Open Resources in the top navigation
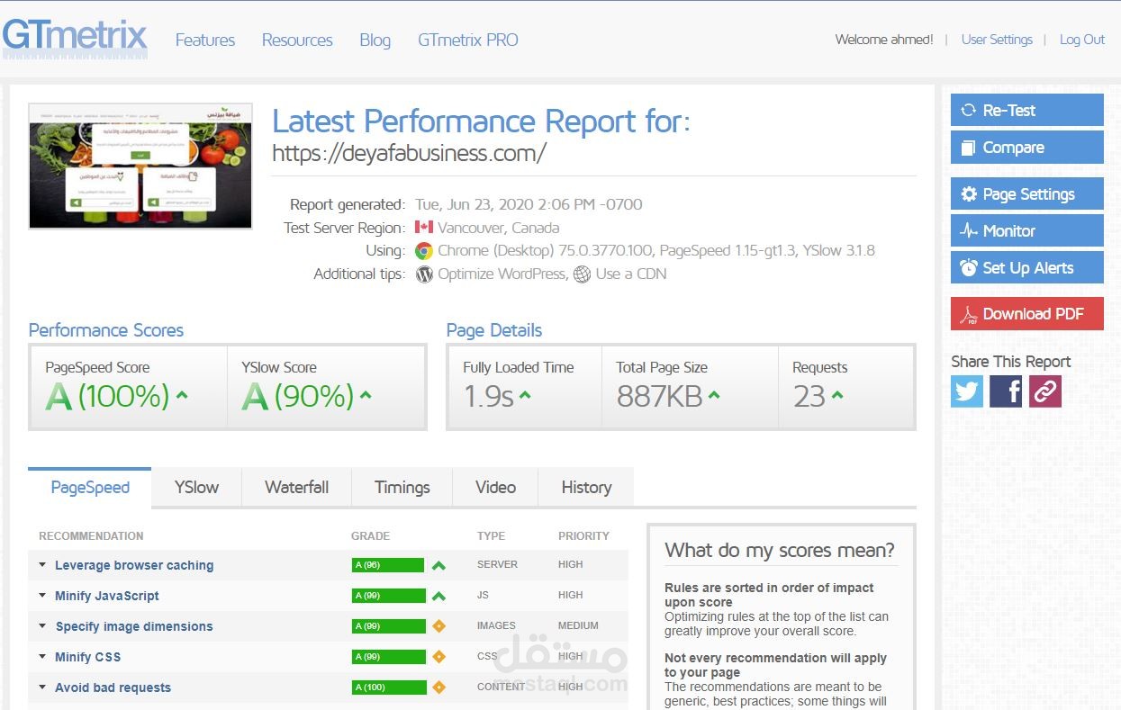1121x710 pixels. pos(297,40)
